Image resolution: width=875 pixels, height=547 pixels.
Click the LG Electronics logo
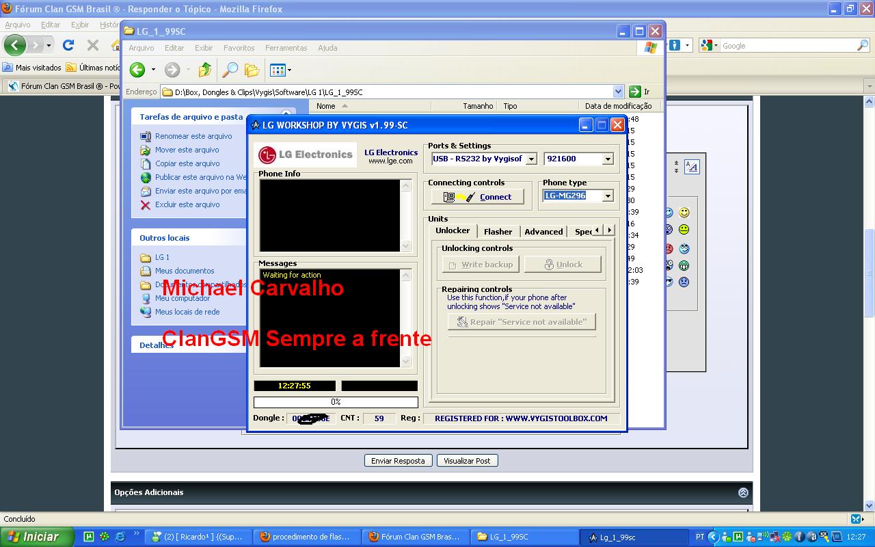click(x=305, y=155)
